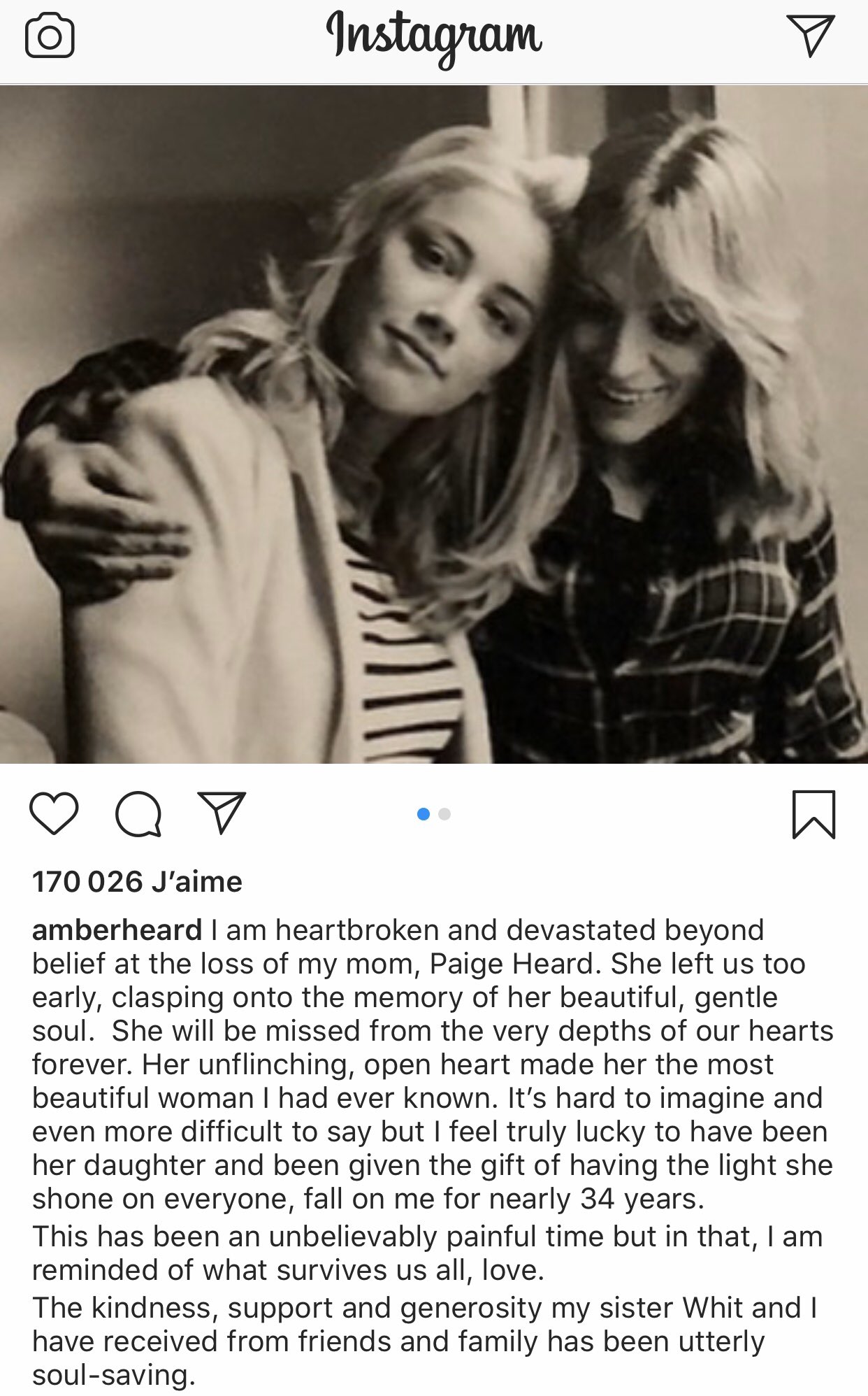
Task: Open direct messages paper plane icon
Action: [811, 36]
